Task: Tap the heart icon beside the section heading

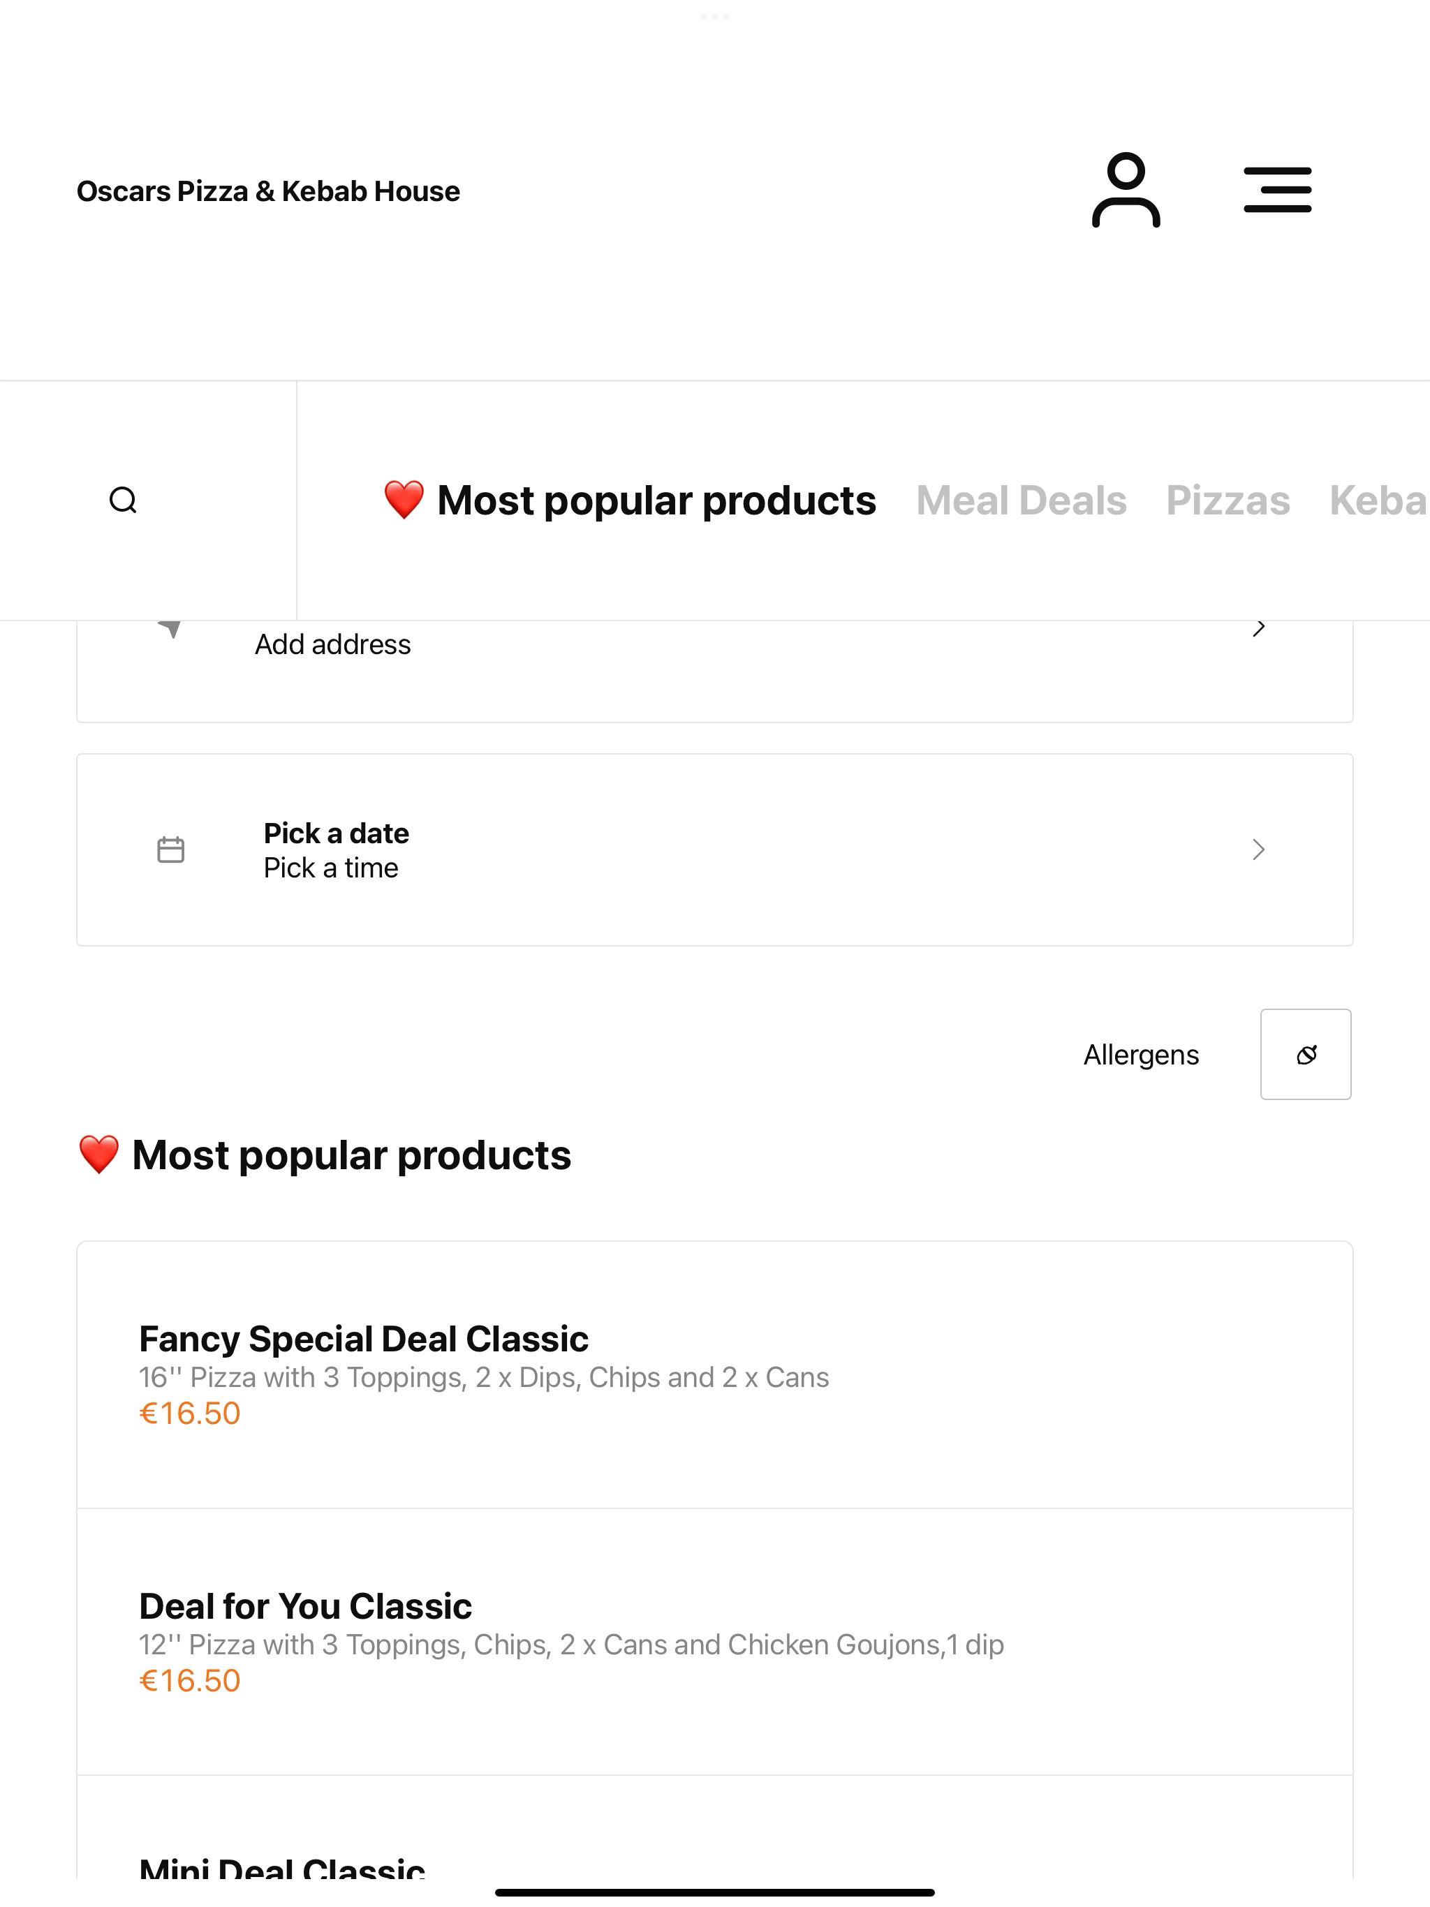Action: pyautogui.click(x=99, y=1155)
